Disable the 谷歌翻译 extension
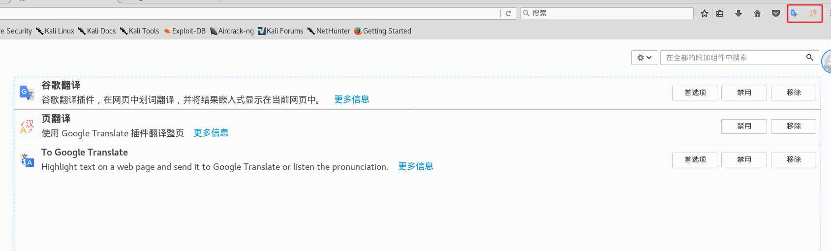Screen dimensions: 831x251 (x=744, y=93)
